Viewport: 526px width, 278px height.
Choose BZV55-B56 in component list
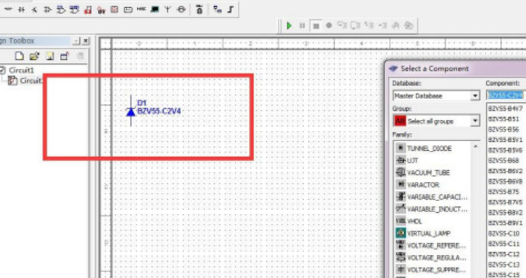point(504,129)
